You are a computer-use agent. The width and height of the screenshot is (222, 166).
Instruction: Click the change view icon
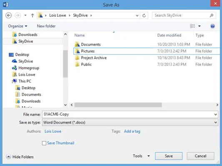click(x=192, y=26)
